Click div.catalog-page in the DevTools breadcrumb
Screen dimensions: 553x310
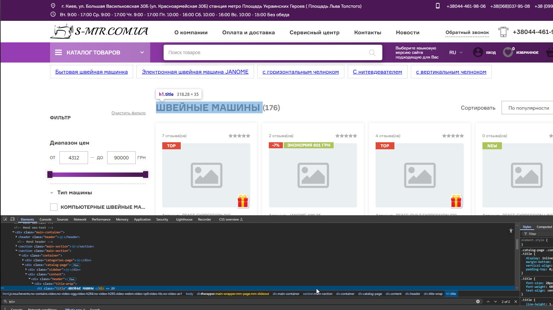[x=370, y=294]
